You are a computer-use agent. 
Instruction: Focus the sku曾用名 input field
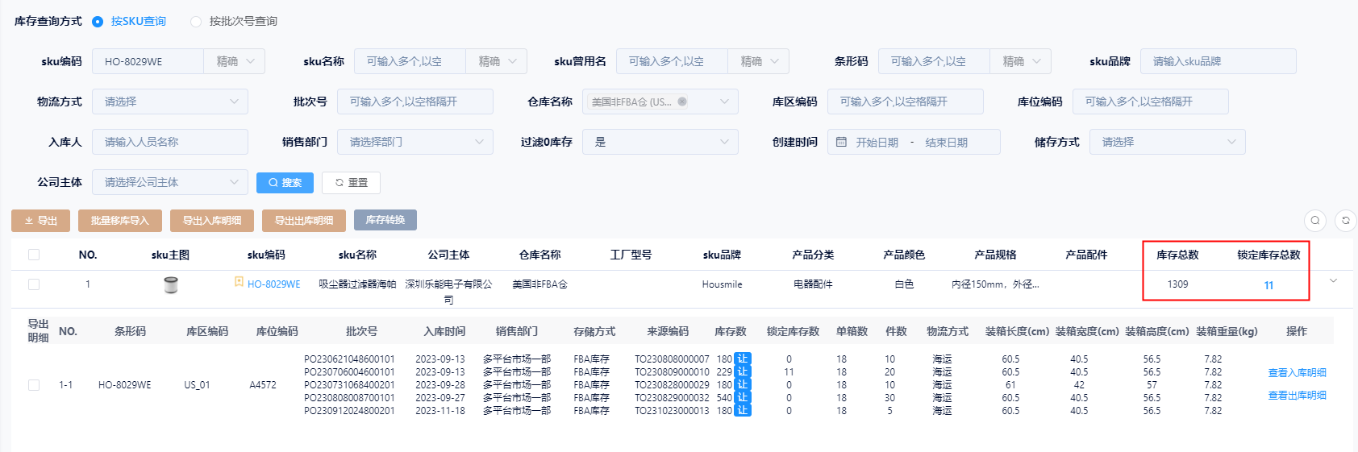click(x=672, y=61)
